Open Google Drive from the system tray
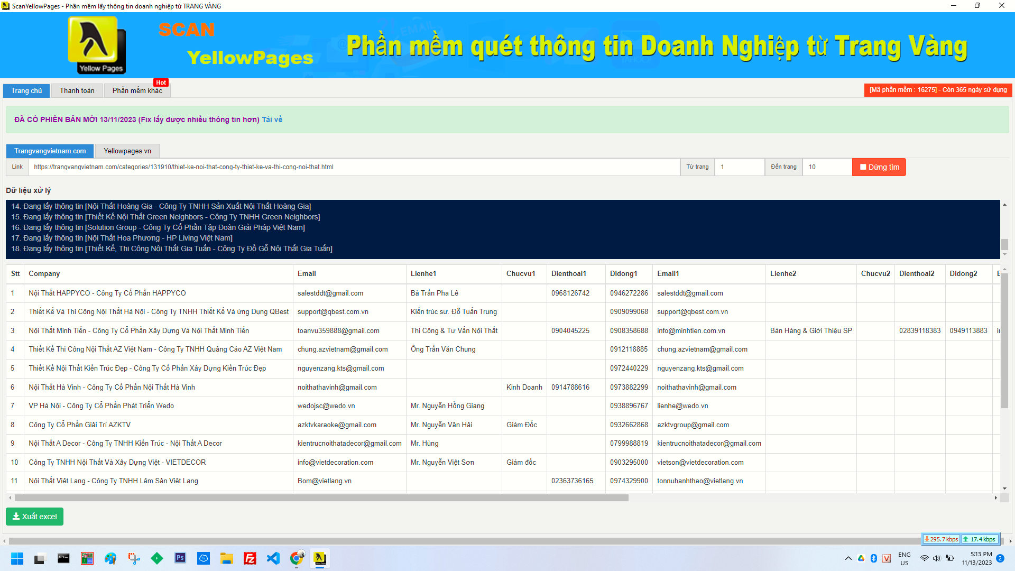The image size is (1015, 571). [861, 558]
